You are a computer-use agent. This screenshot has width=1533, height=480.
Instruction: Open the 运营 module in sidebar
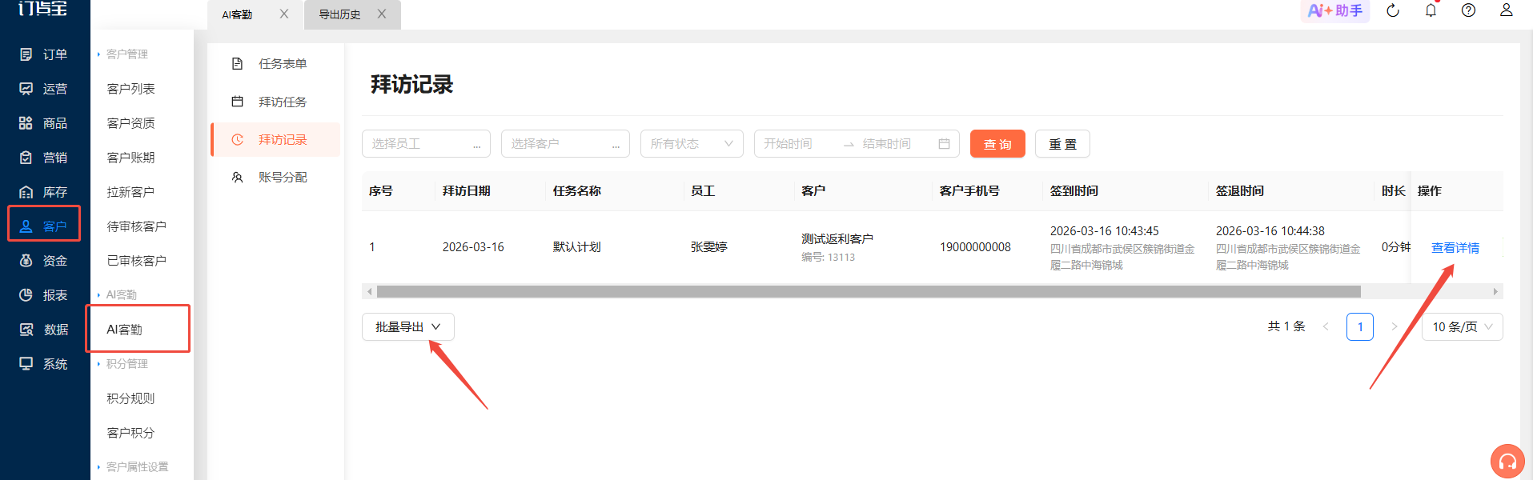[44, 89]
